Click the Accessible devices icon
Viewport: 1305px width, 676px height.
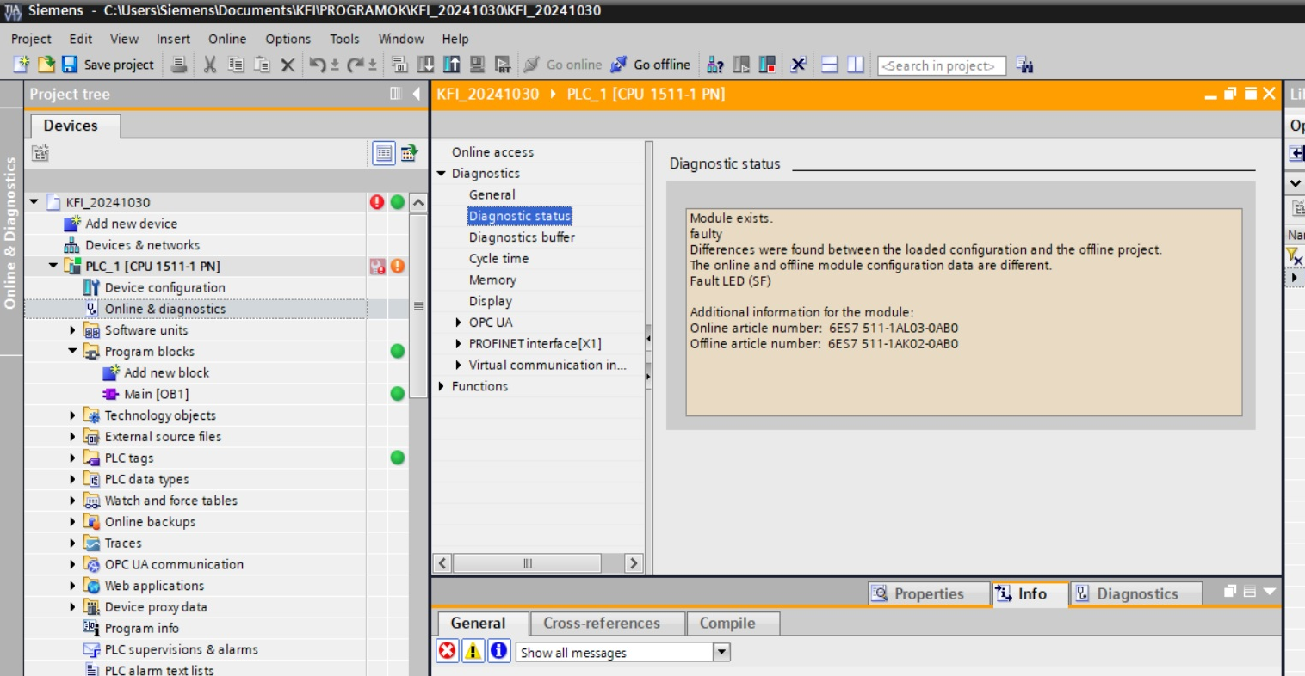click(x=714, y=65)
